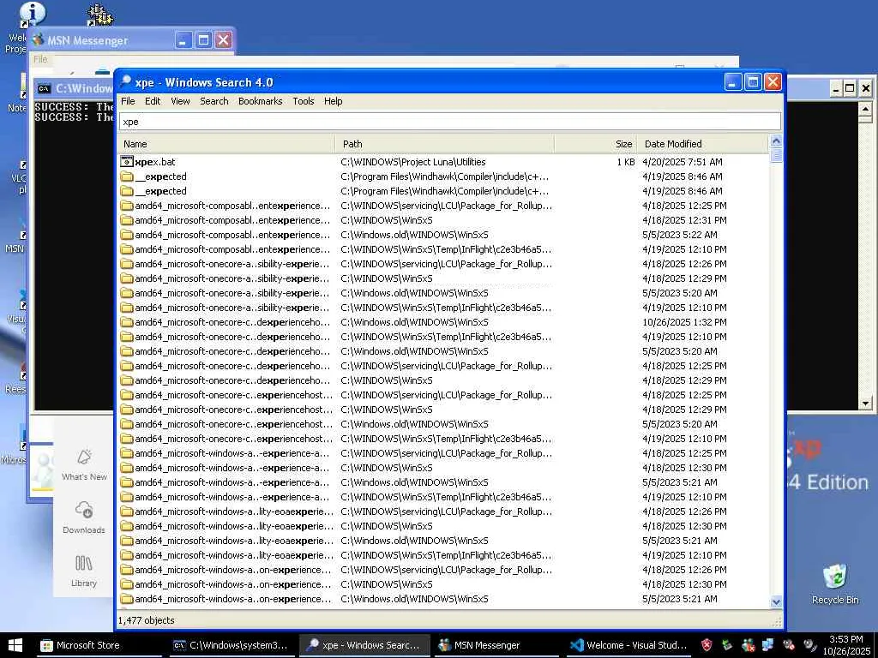This screenshot has width=878, height=658.
Task: Open the Tools menu
Action: (x=304, y=101)
